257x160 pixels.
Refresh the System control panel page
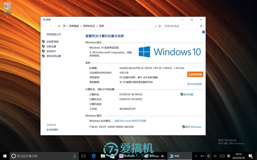160,26
